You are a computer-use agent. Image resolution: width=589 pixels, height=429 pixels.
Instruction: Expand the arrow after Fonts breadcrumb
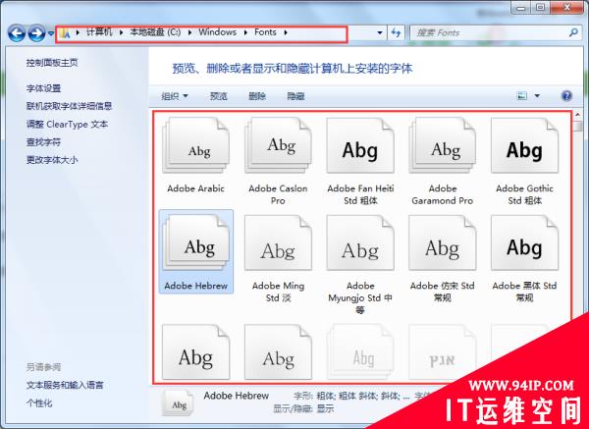pos(286,32)
